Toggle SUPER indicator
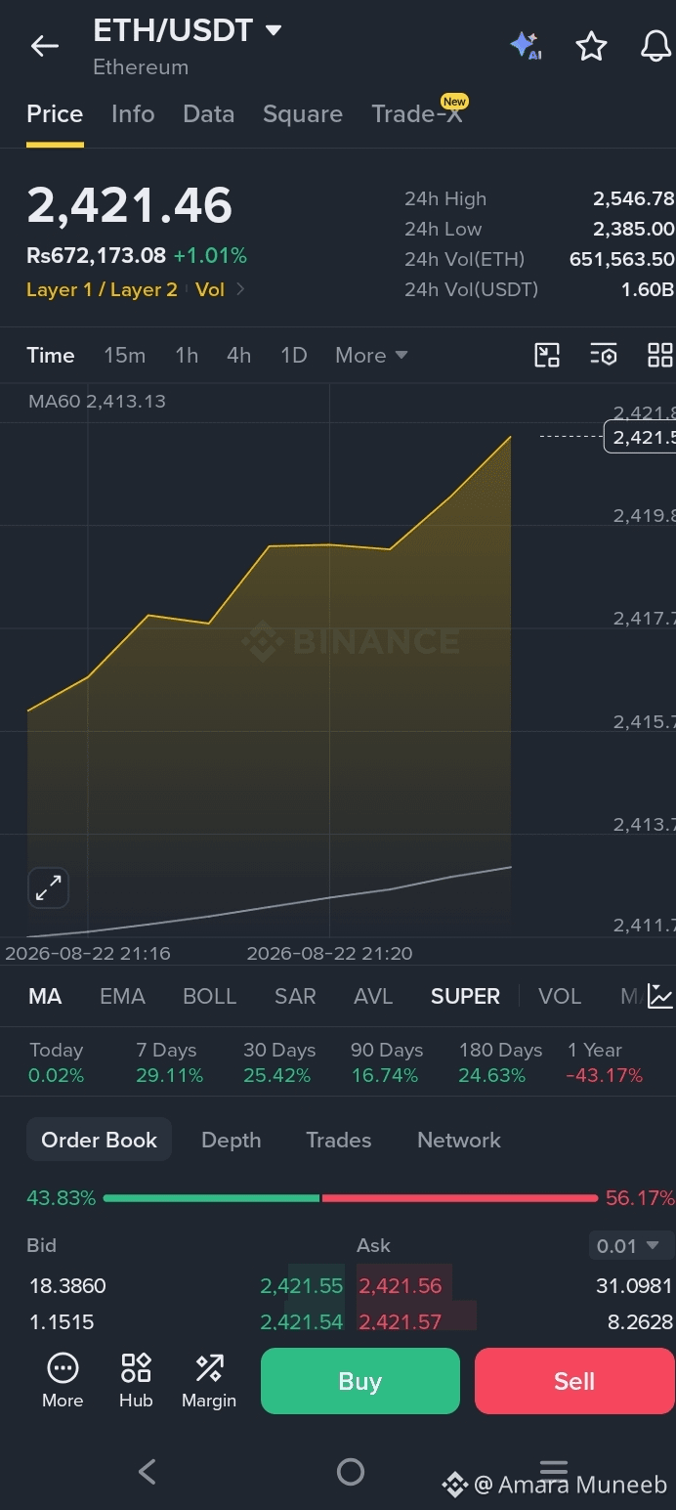This screenshot has width=676, height=1510. 465,996
